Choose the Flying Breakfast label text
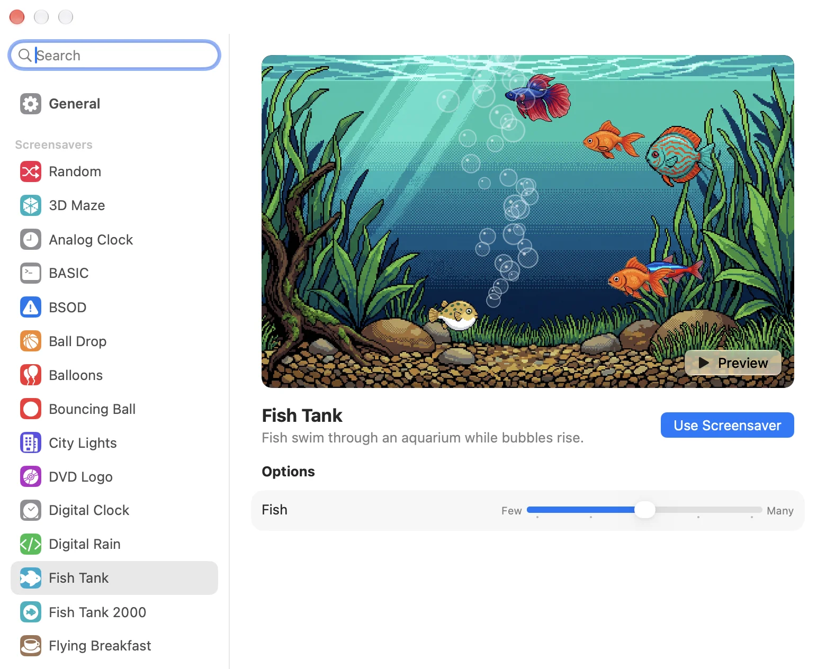 [x=100, y=646]
